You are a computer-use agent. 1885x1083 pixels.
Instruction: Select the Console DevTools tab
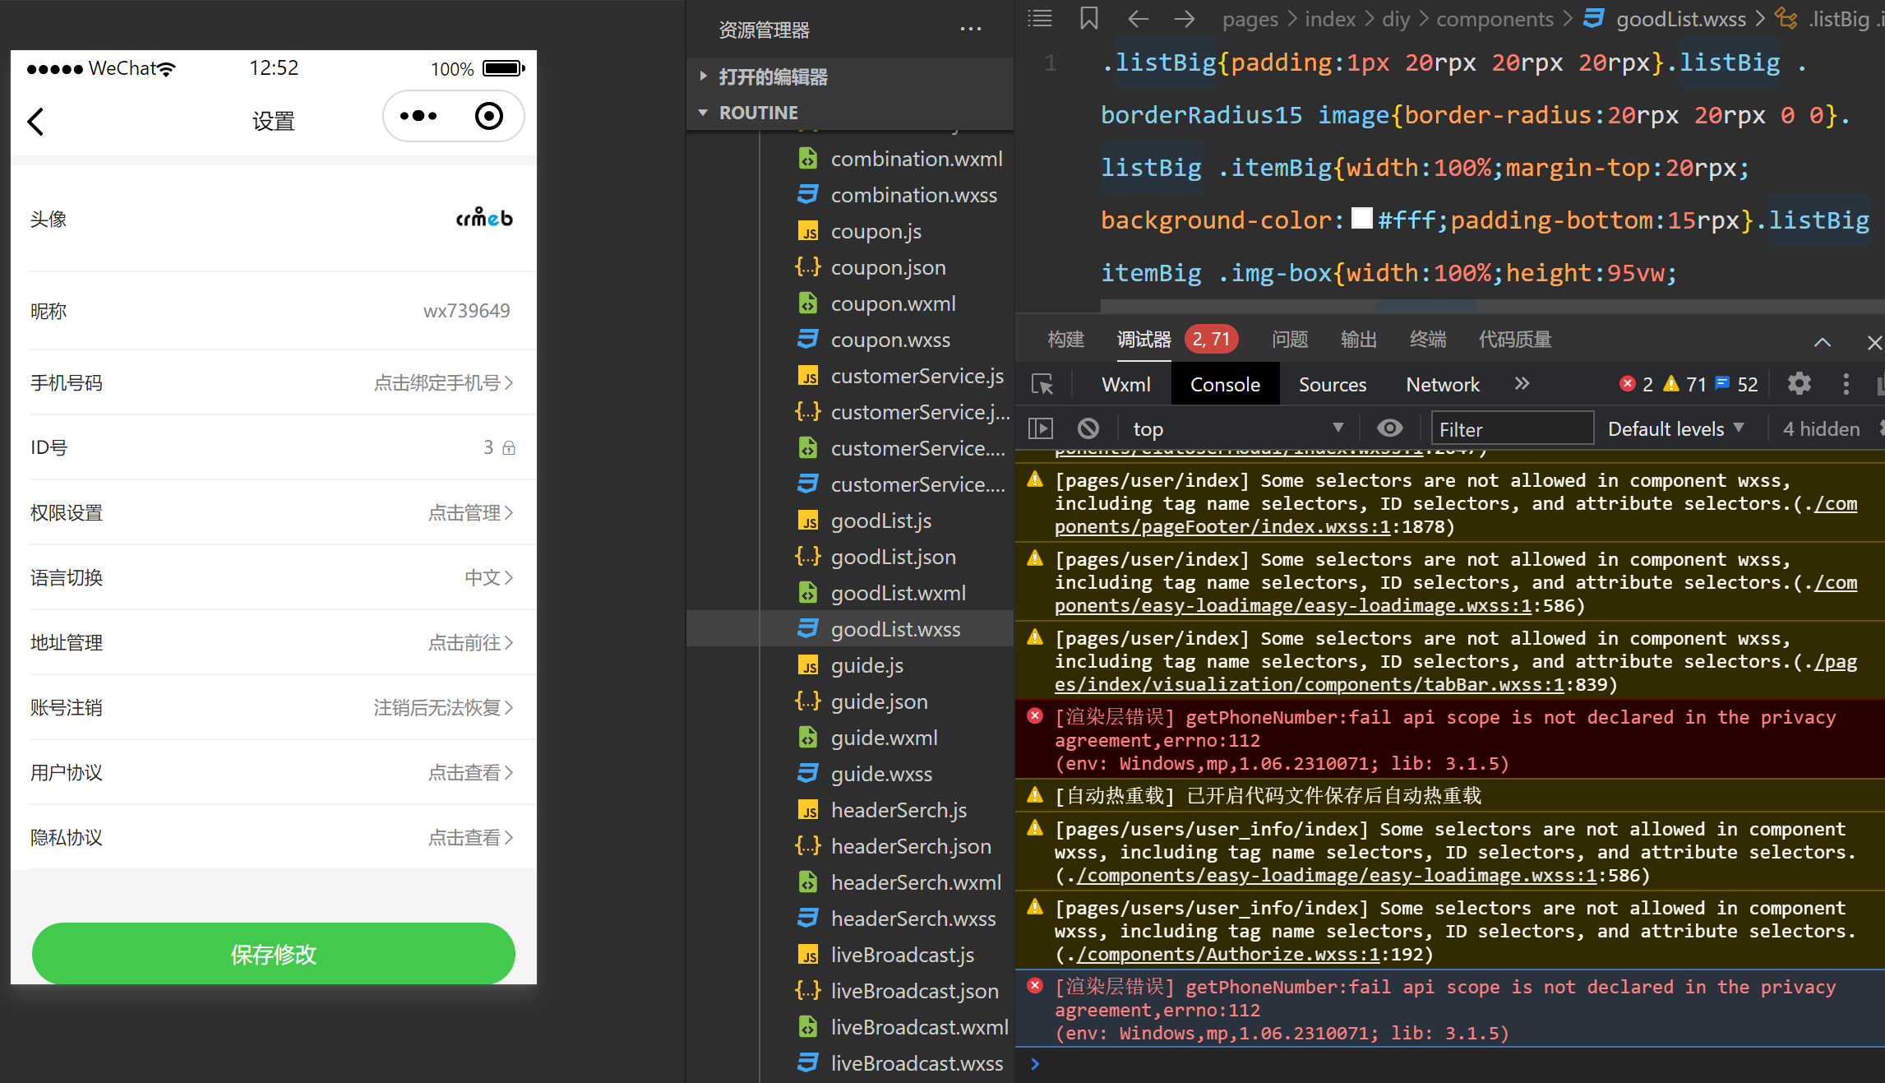pyautogui.click(x=1225, y=384)
